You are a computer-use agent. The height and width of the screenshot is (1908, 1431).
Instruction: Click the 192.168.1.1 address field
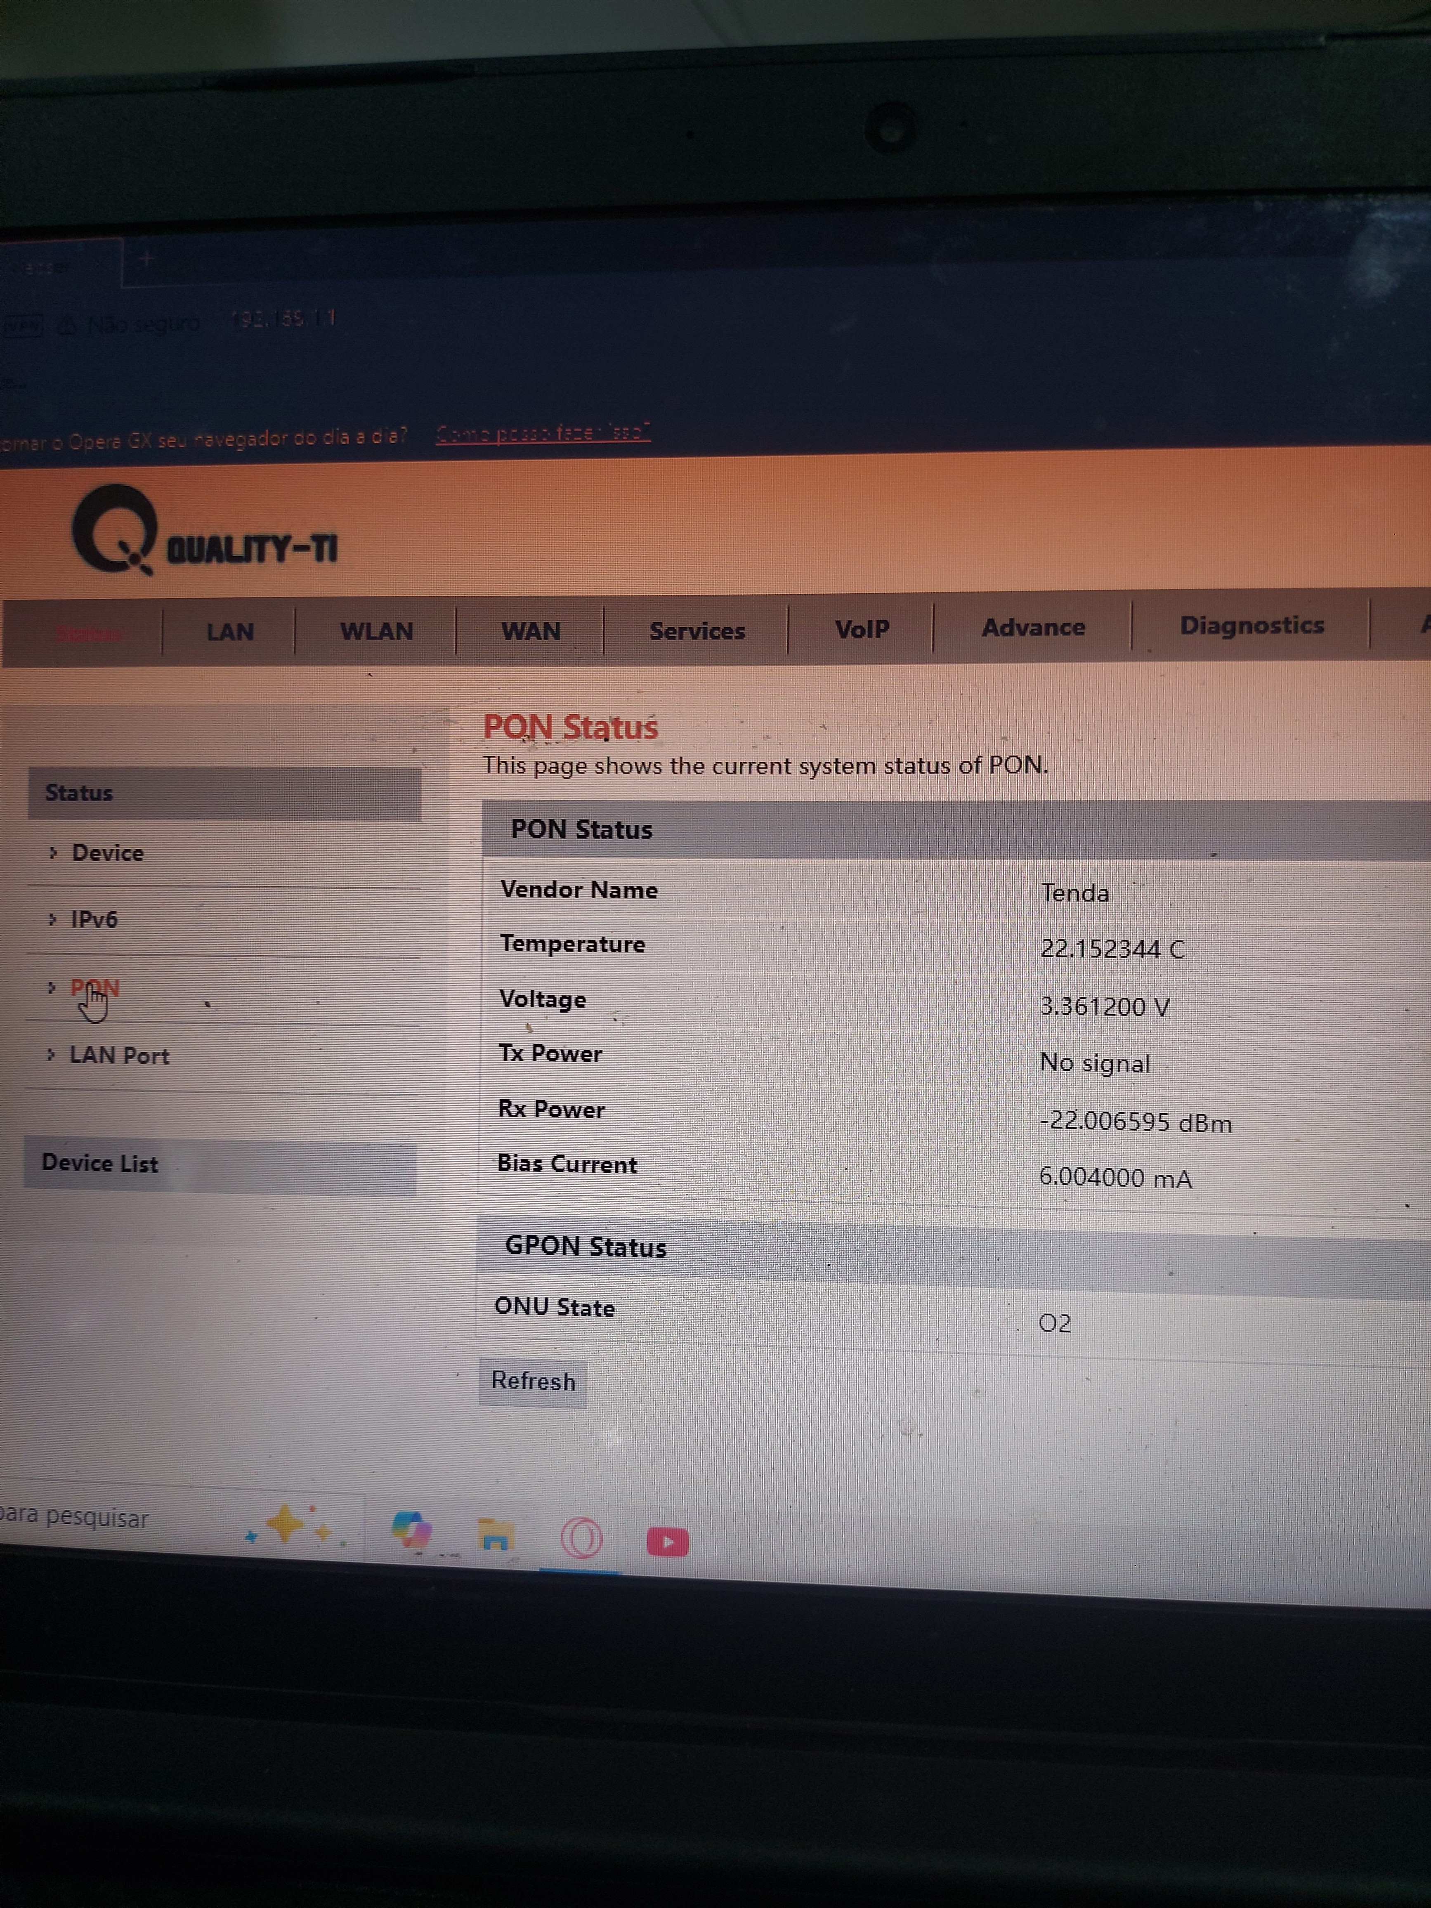click(284, 319)
